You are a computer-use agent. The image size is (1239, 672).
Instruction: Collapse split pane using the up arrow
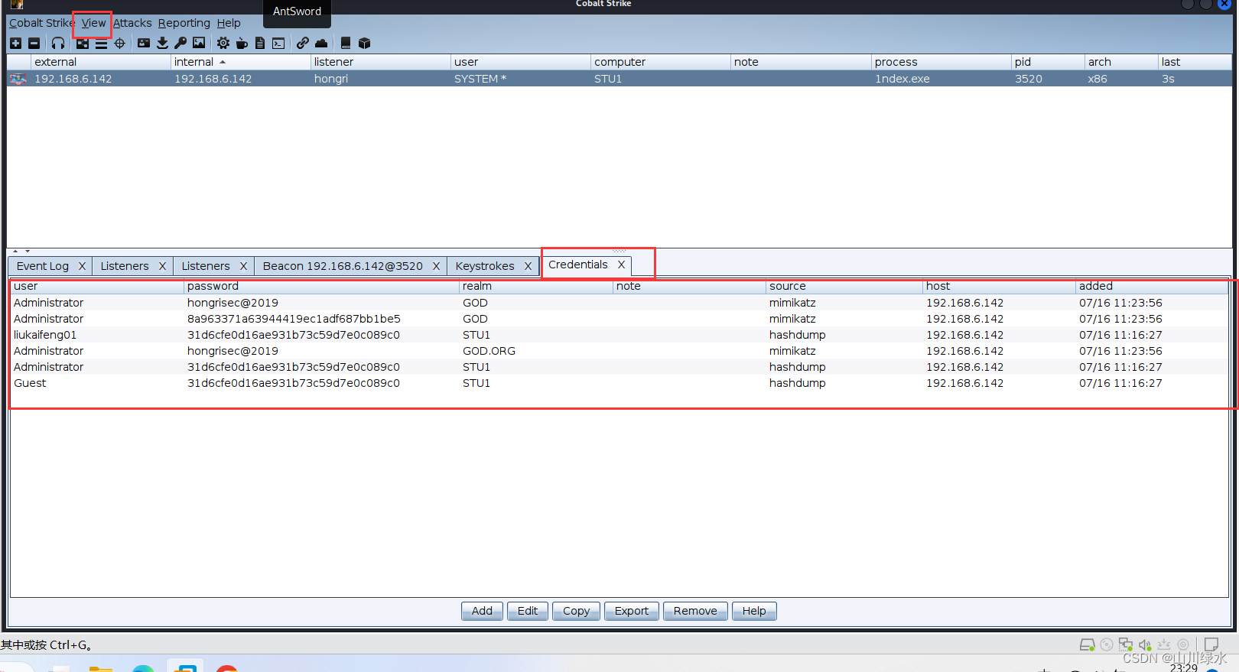[x=15, y=251]
